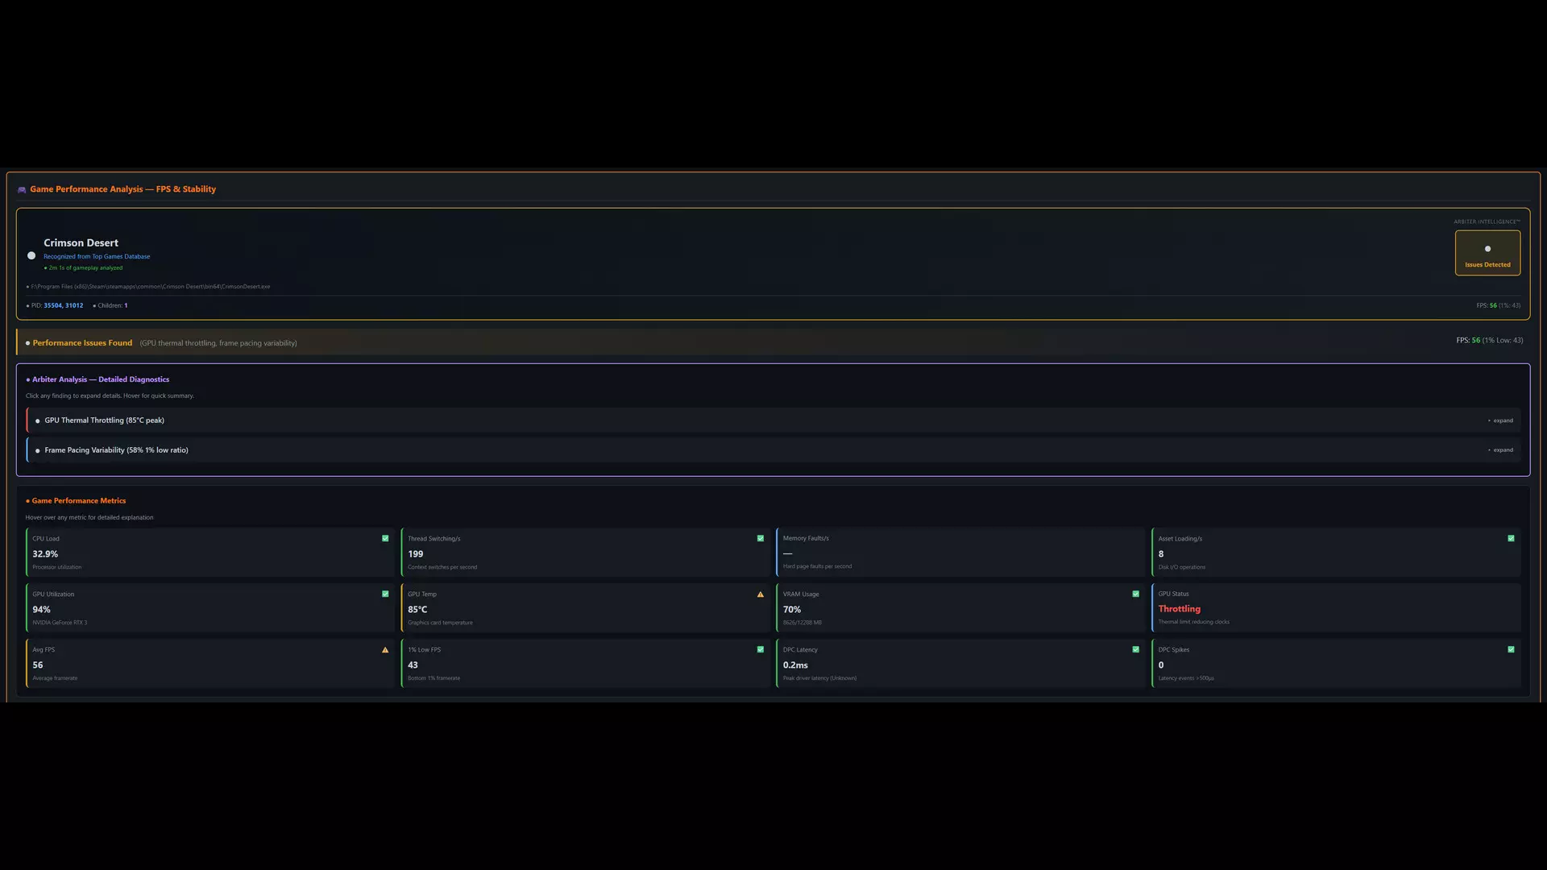Click the FPS readout inside the game card
Image resolution: width=1547 pixels, height=870 pixels.
click(1498, 305)
